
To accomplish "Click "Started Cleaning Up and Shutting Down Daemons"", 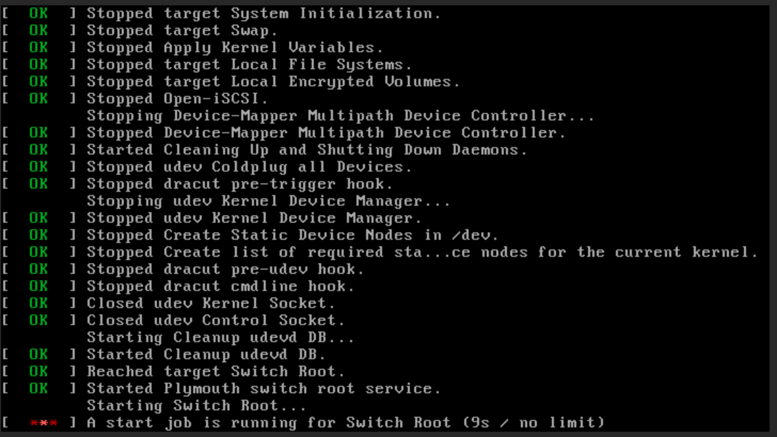I will tap(307, 150).
